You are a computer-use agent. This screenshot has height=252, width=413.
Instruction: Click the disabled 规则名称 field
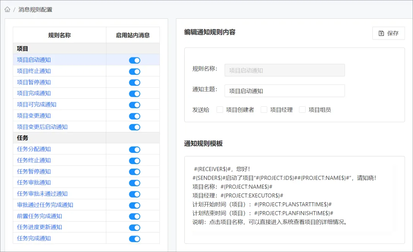(x=285, y=70)
